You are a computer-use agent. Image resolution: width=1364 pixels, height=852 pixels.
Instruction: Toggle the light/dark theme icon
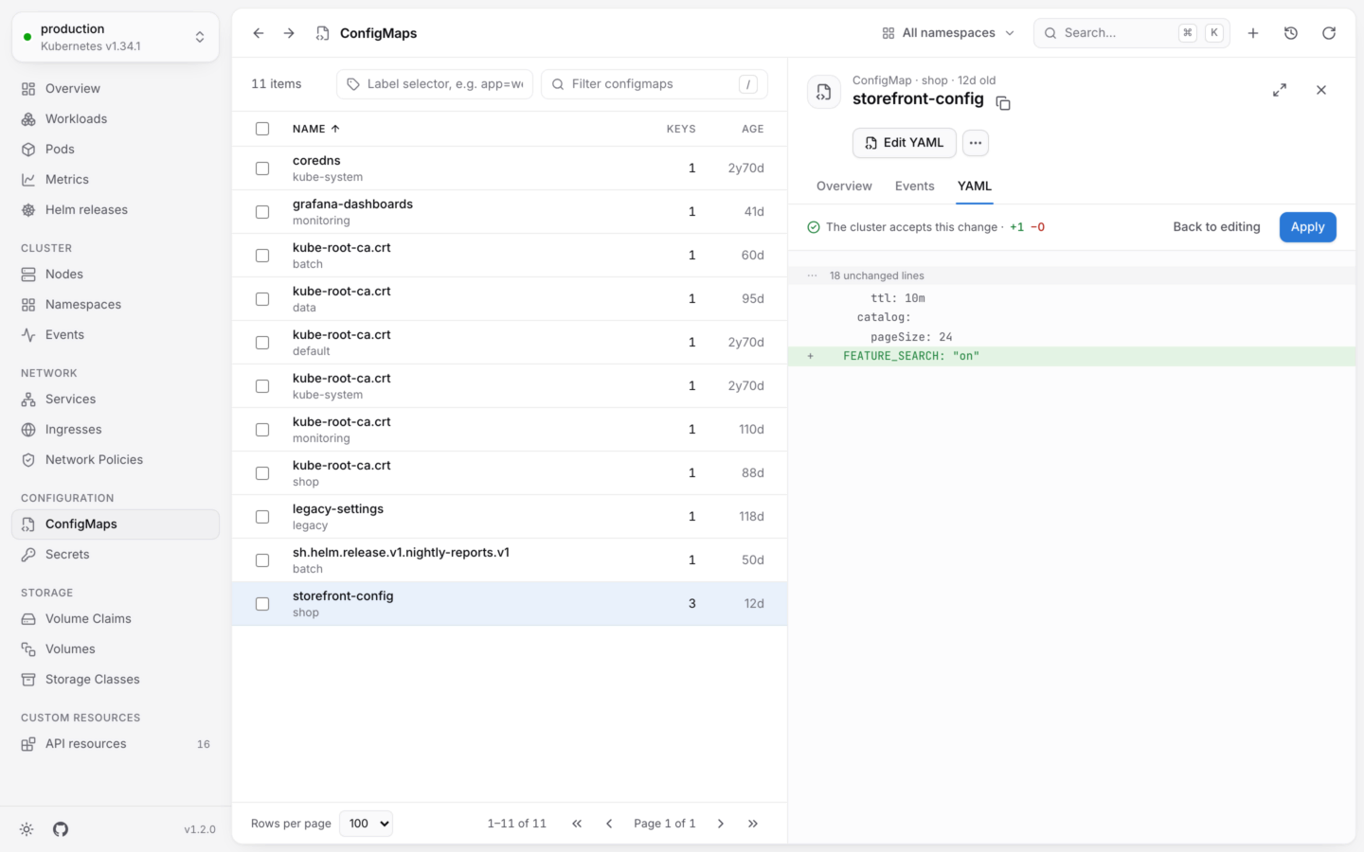(27, 829)
